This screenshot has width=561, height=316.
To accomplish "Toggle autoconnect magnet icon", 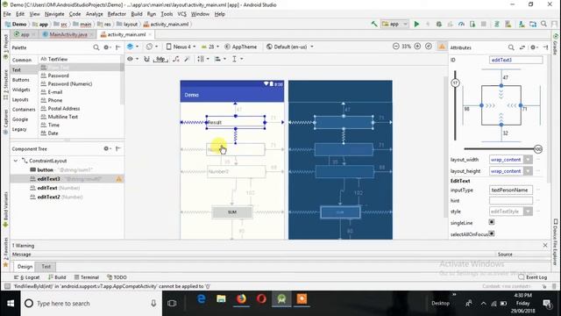I will point(146,59).
